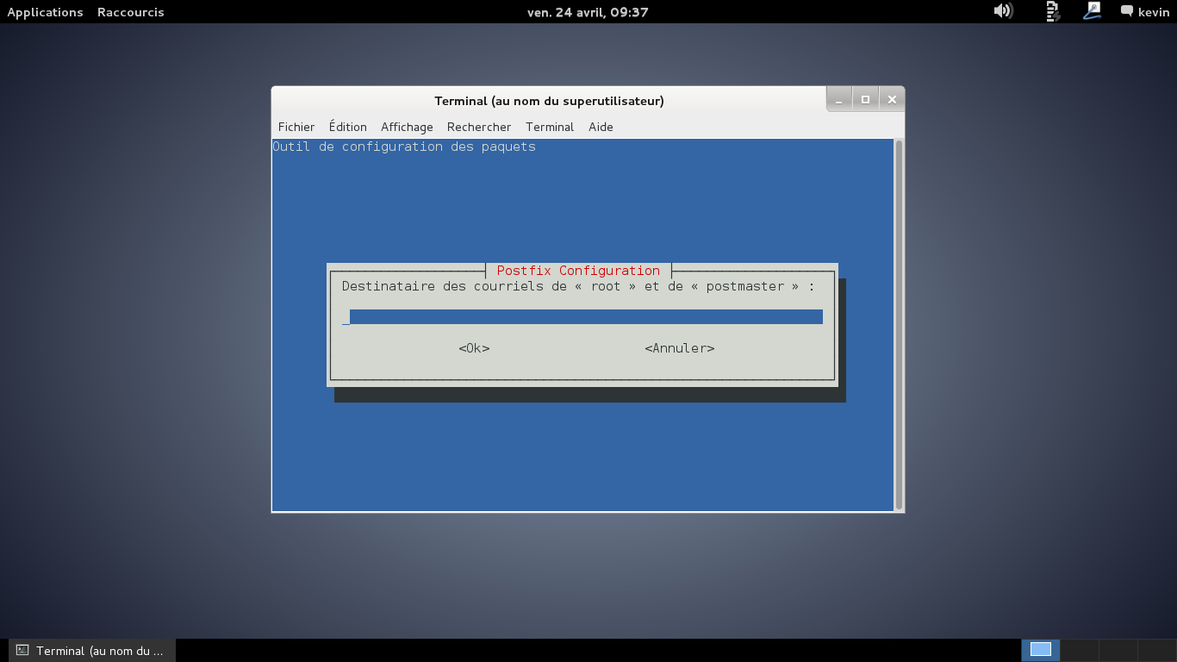This screenshot has width=1177, height=662.
Task: Click the <Annuler> button in Postfix dialog
Action: point(680,348)
